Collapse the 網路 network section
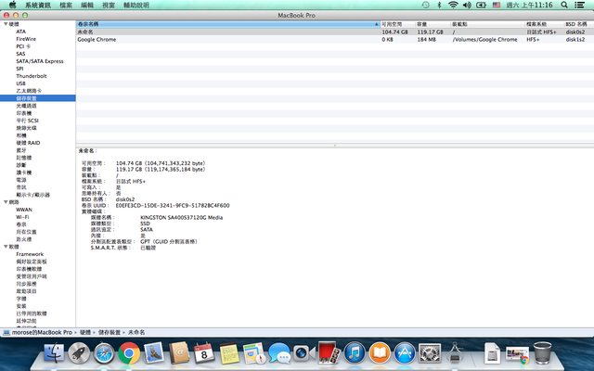This screenshot has height=371, width=594. 4,202
